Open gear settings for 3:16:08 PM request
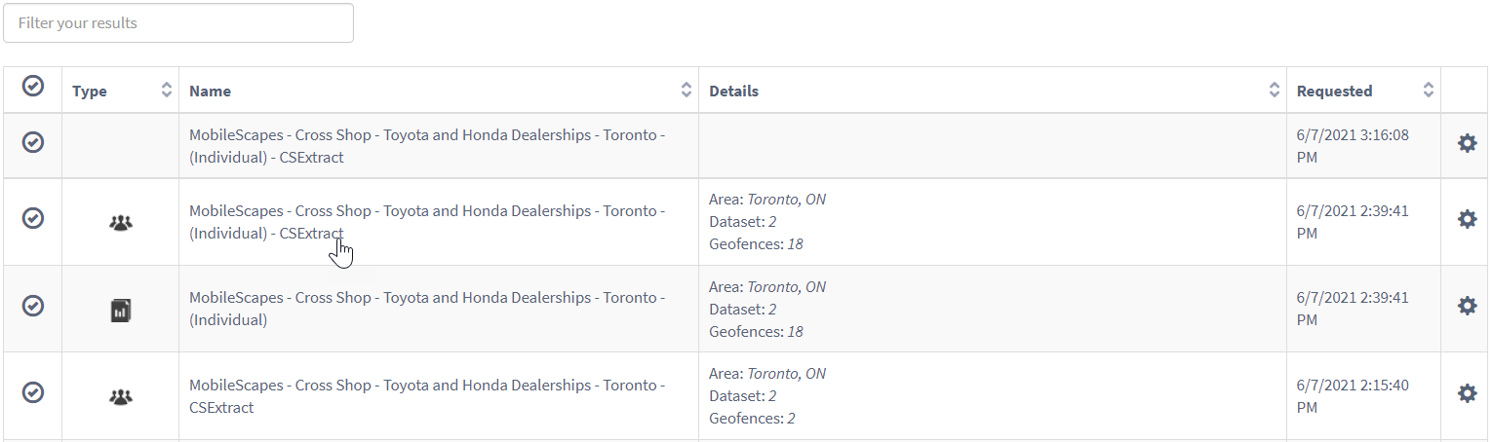Viewport: 1492px width, 442px height. coord(1466,143)
